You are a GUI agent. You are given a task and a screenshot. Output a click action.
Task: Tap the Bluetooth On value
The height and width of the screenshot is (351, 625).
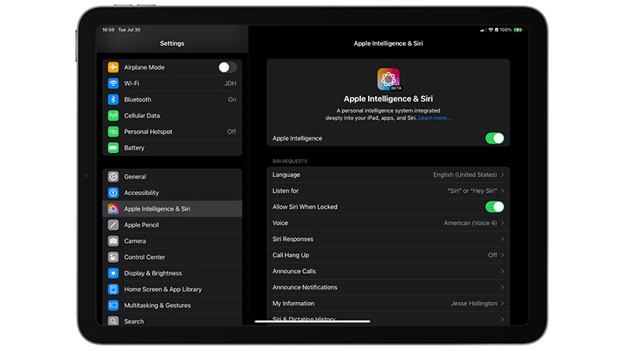tap(232, 100)
